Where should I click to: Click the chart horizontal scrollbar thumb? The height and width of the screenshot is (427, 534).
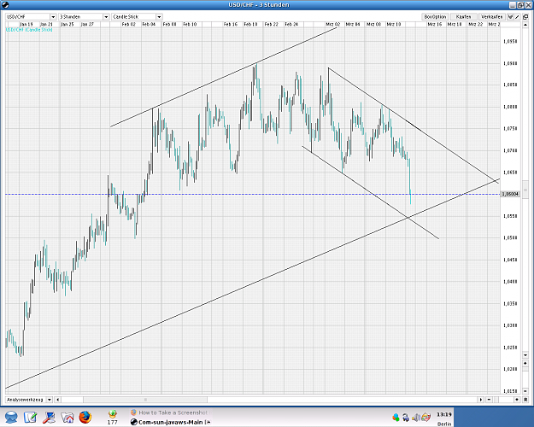point(145,400)
